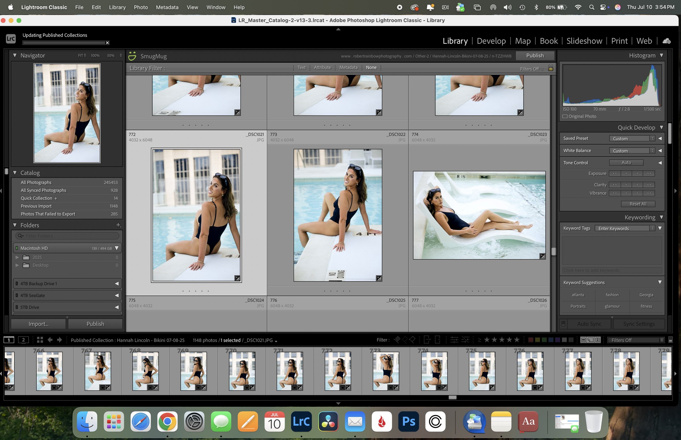Click the main window display icon labeled 1
Screen dimensions: 681x440
(x=9, y=340)
